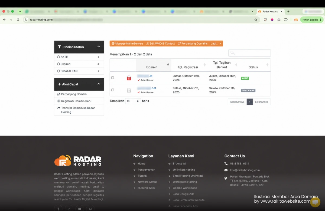Collapse the Rincian Status panel
The height and width of the screenshot is (211, 325).
click(99, 47)
